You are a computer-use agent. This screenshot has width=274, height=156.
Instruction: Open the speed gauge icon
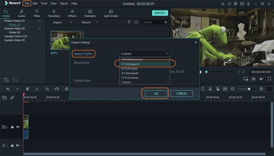pyautogui.click(x=57, y=89)
